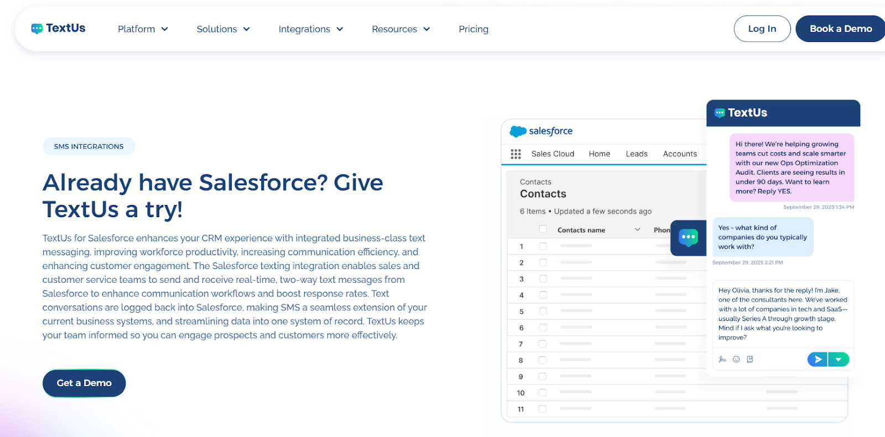The width and height of the screenshot is (885, 437).
Task: Check the checkbox in contact row 4
Action: click(x=543, y=295)
